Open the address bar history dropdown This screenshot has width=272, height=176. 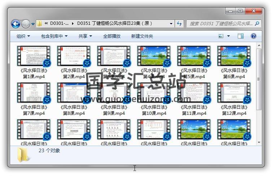(171, 23)
